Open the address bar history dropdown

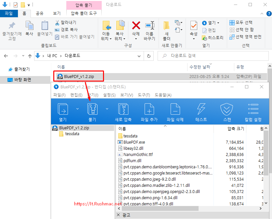tap(139, 56)
